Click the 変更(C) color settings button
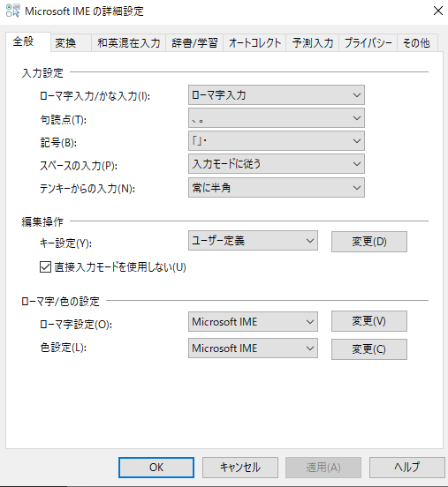This screenshot has height=487, width=448. [369, 349]
